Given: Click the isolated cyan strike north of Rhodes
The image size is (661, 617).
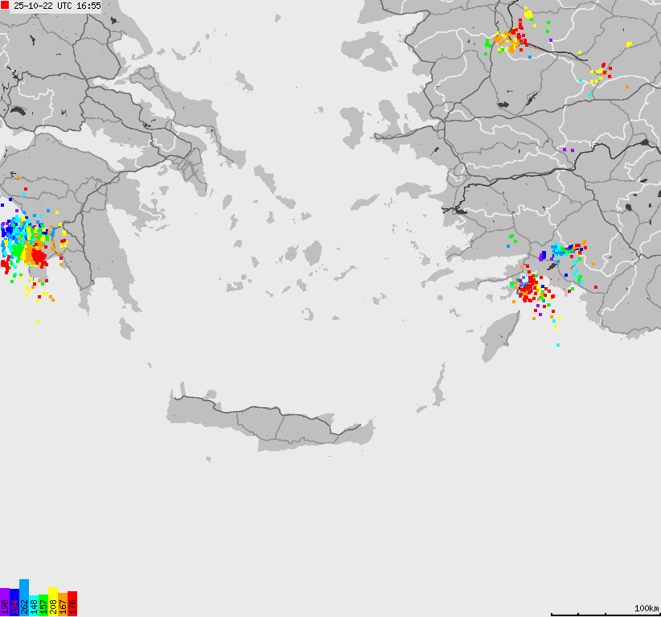Looking at the screenshot, I should point(558,345).
